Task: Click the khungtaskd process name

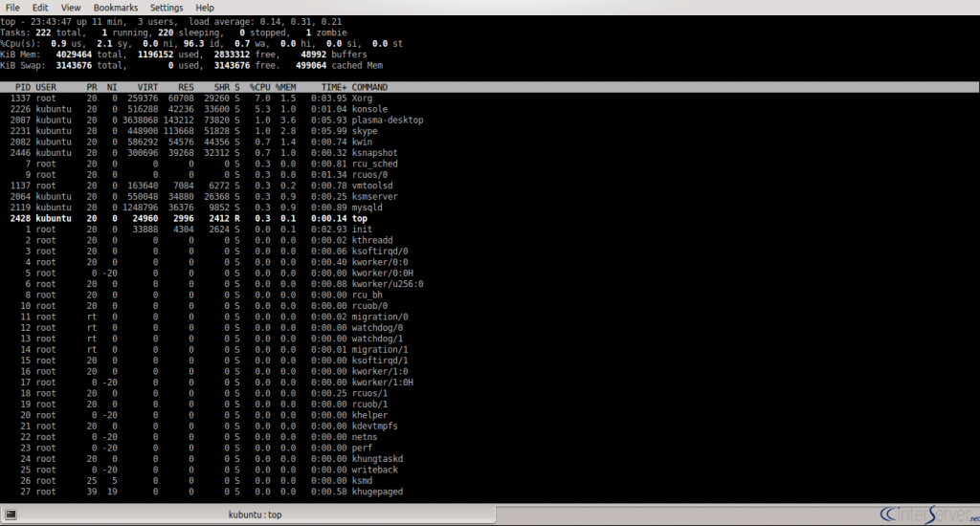Action: click(x=377, y=459)
